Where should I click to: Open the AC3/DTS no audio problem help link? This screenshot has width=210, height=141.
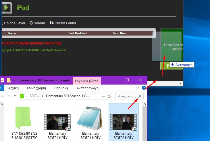click(32, 43)
